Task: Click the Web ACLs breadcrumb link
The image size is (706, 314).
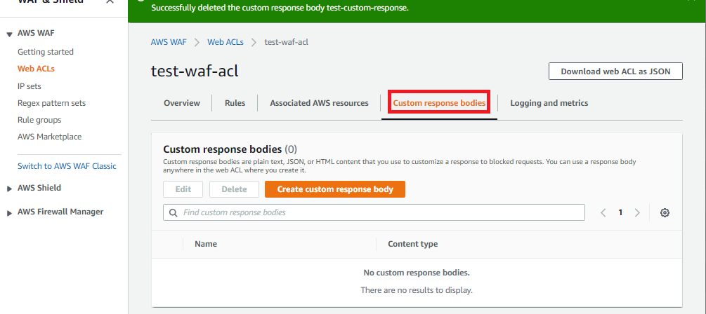Action: point(225,42)
